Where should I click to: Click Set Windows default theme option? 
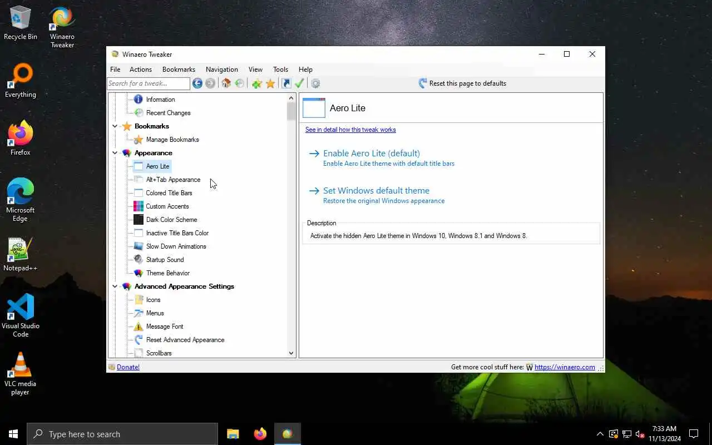[376, 191]
